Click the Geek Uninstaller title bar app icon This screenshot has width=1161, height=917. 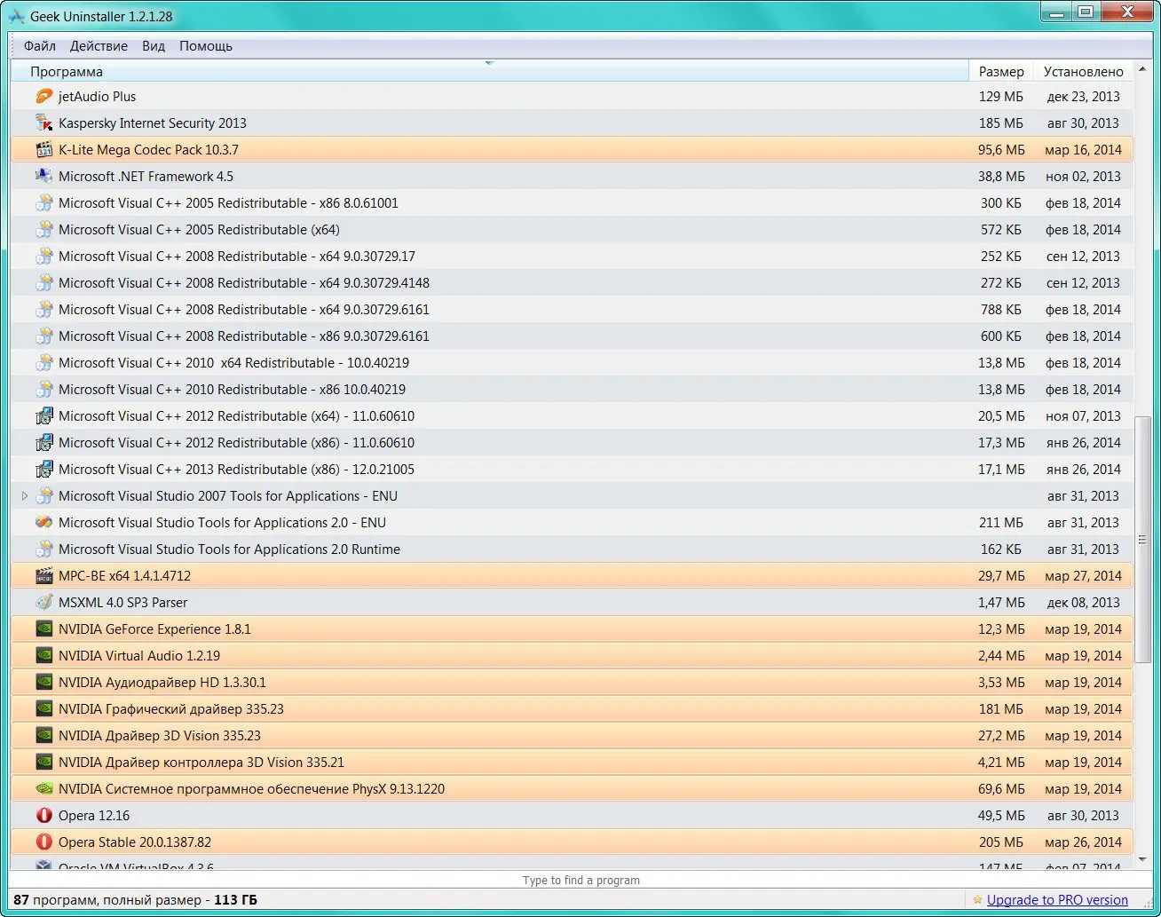click(16, 16)
